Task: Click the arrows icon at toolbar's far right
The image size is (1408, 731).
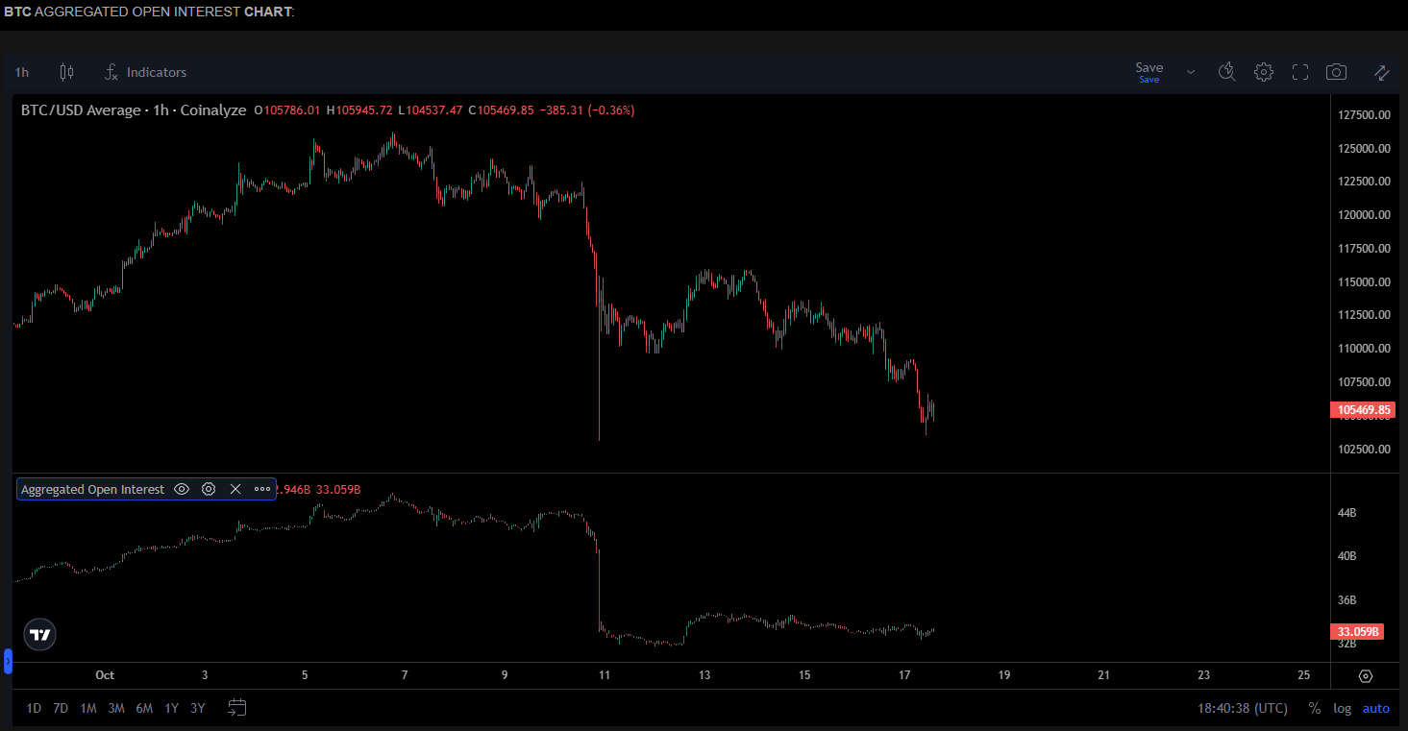Action: point(1382,72)
